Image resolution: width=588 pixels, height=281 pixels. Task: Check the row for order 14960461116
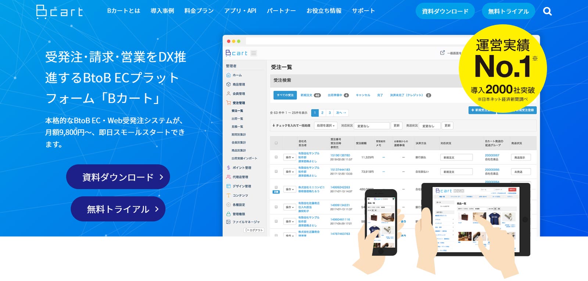(x=276, y=221)
